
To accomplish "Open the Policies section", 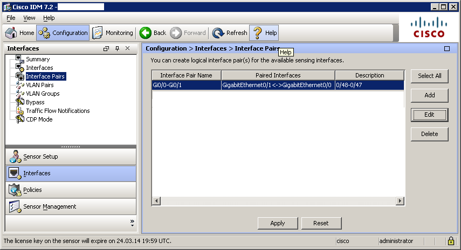I will [x=71, y=190].
